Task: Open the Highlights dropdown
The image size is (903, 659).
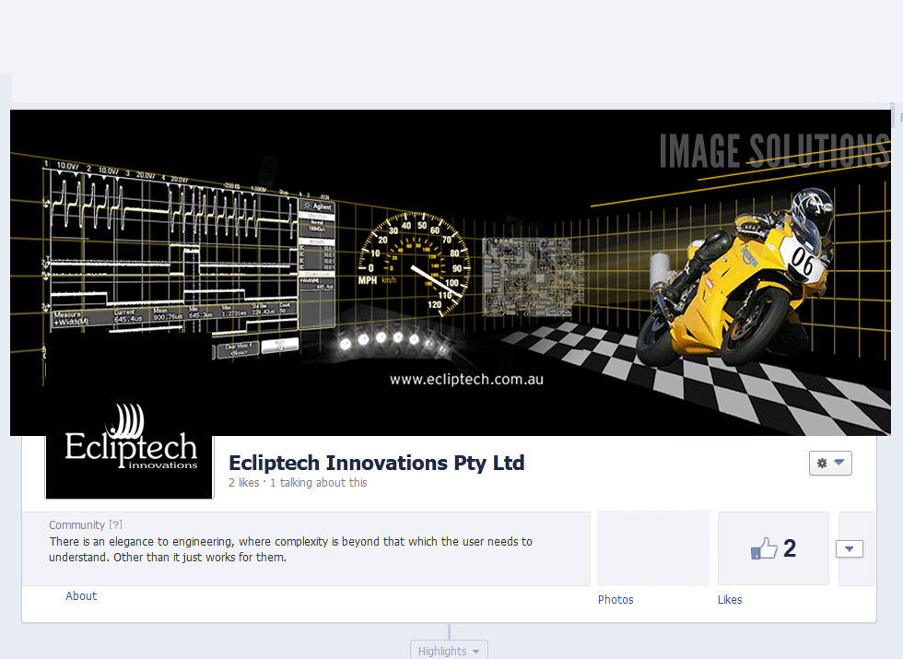Action: pos(449,651)
